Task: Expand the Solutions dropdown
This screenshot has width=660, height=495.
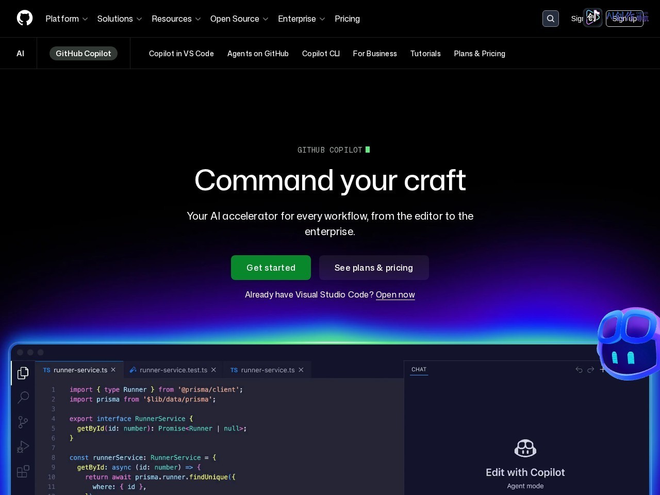Action: [x=120, y=19]
